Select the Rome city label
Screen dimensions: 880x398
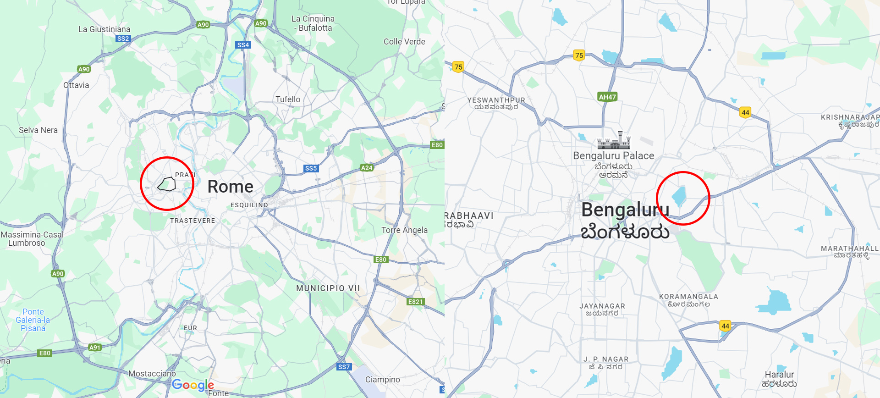pos(231,187)
